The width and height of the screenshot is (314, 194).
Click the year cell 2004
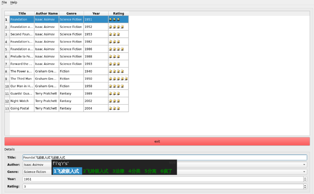96,108
